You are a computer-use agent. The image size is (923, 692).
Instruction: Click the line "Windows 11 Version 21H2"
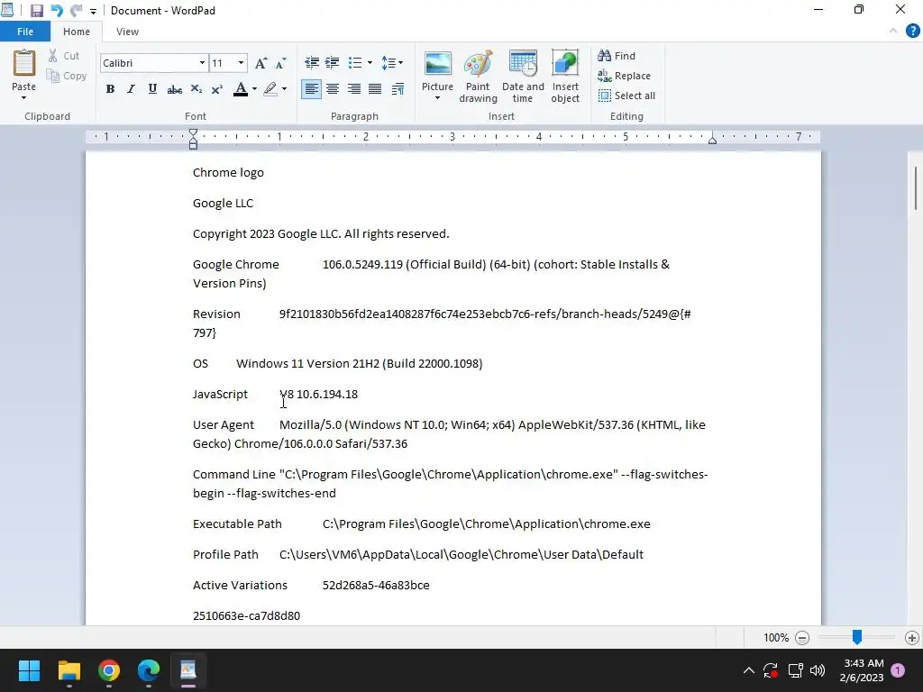pyautogui.click(x=308, y=364)
